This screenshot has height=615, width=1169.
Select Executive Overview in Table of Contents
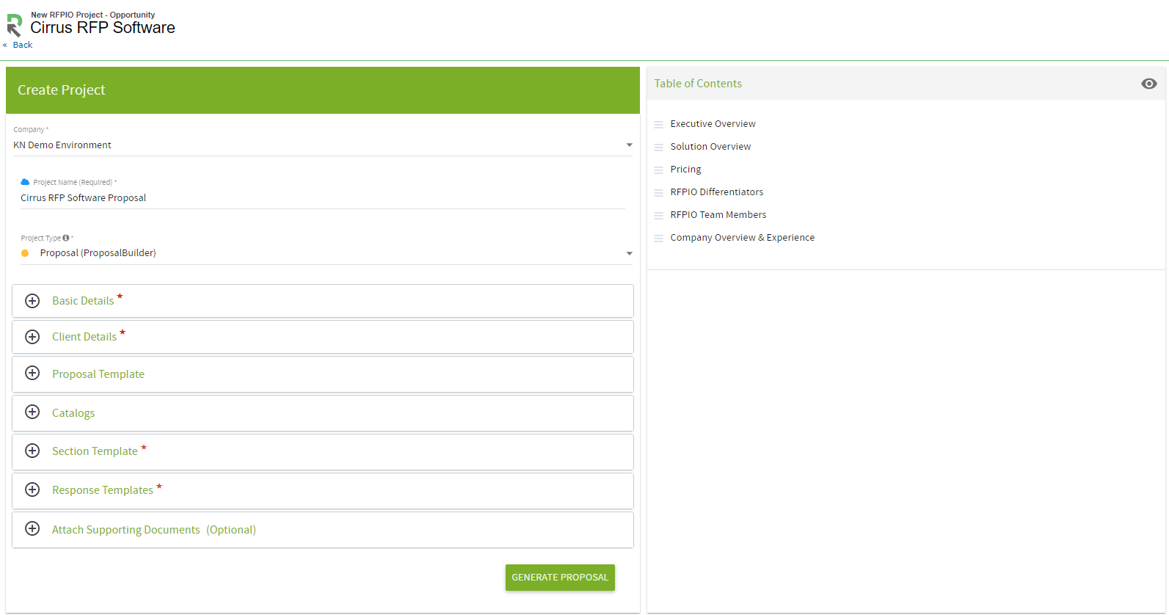point(713,124)
